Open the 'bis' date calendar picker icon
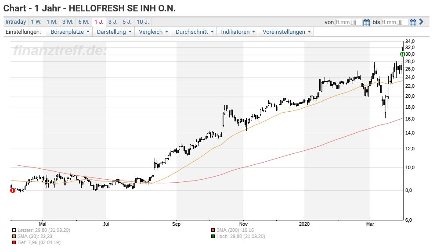 point(413,23)
